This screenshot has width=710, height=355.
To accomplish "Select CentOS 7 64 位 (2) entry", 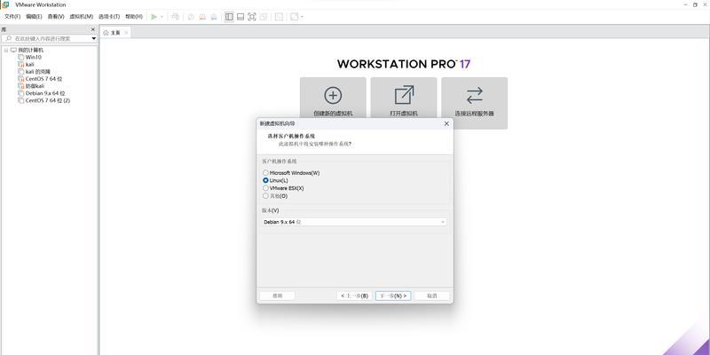I will point(48,100).
